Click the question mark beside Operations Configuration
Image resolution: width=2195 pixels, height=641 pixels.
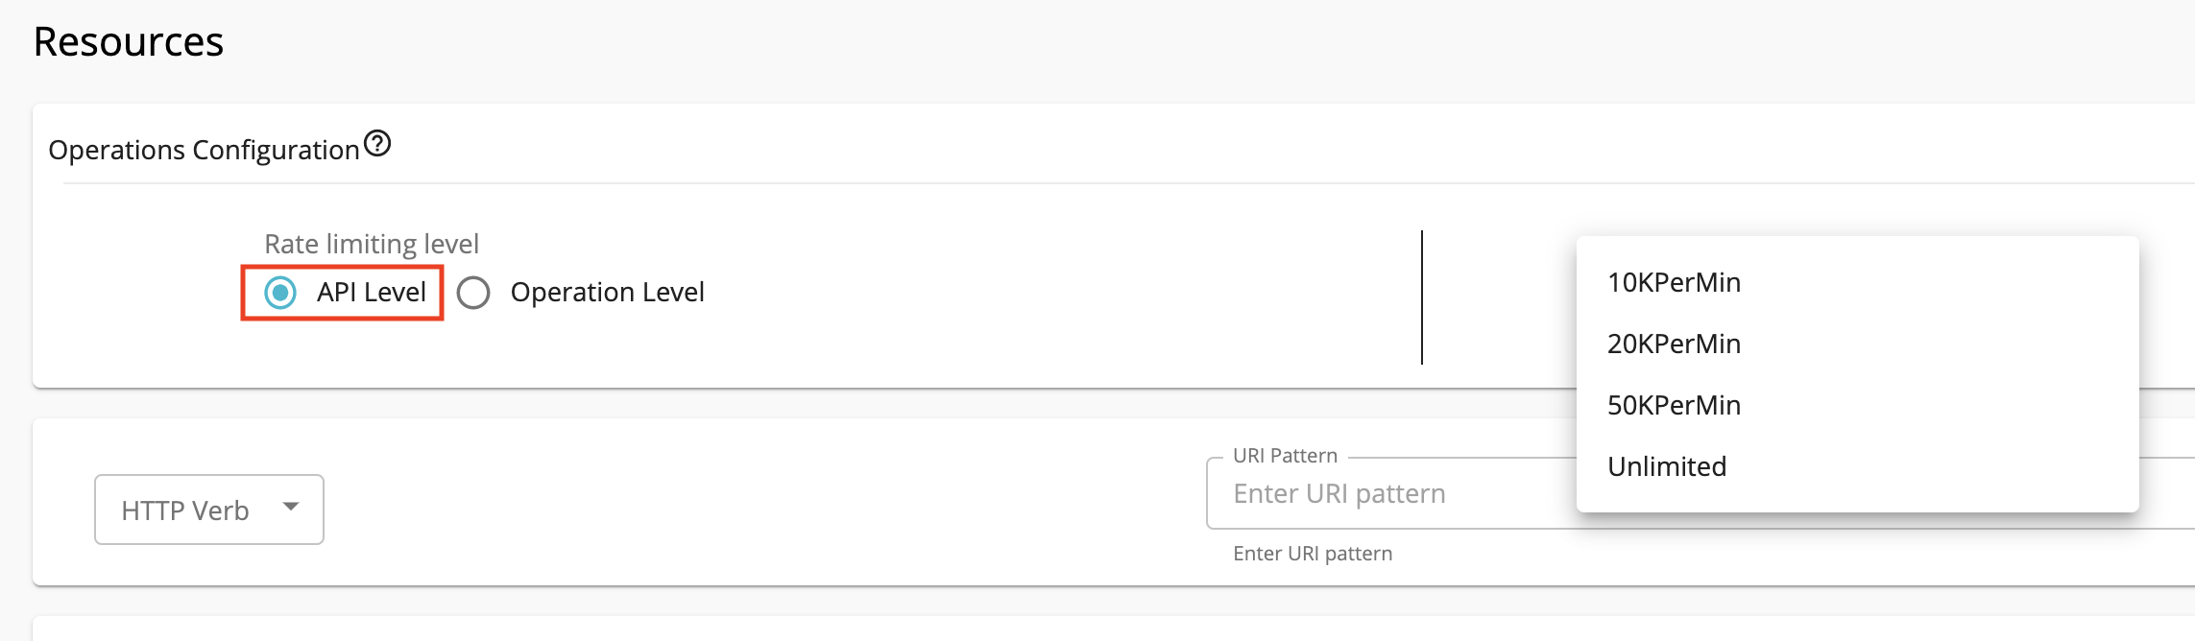[x=378, y=144]
